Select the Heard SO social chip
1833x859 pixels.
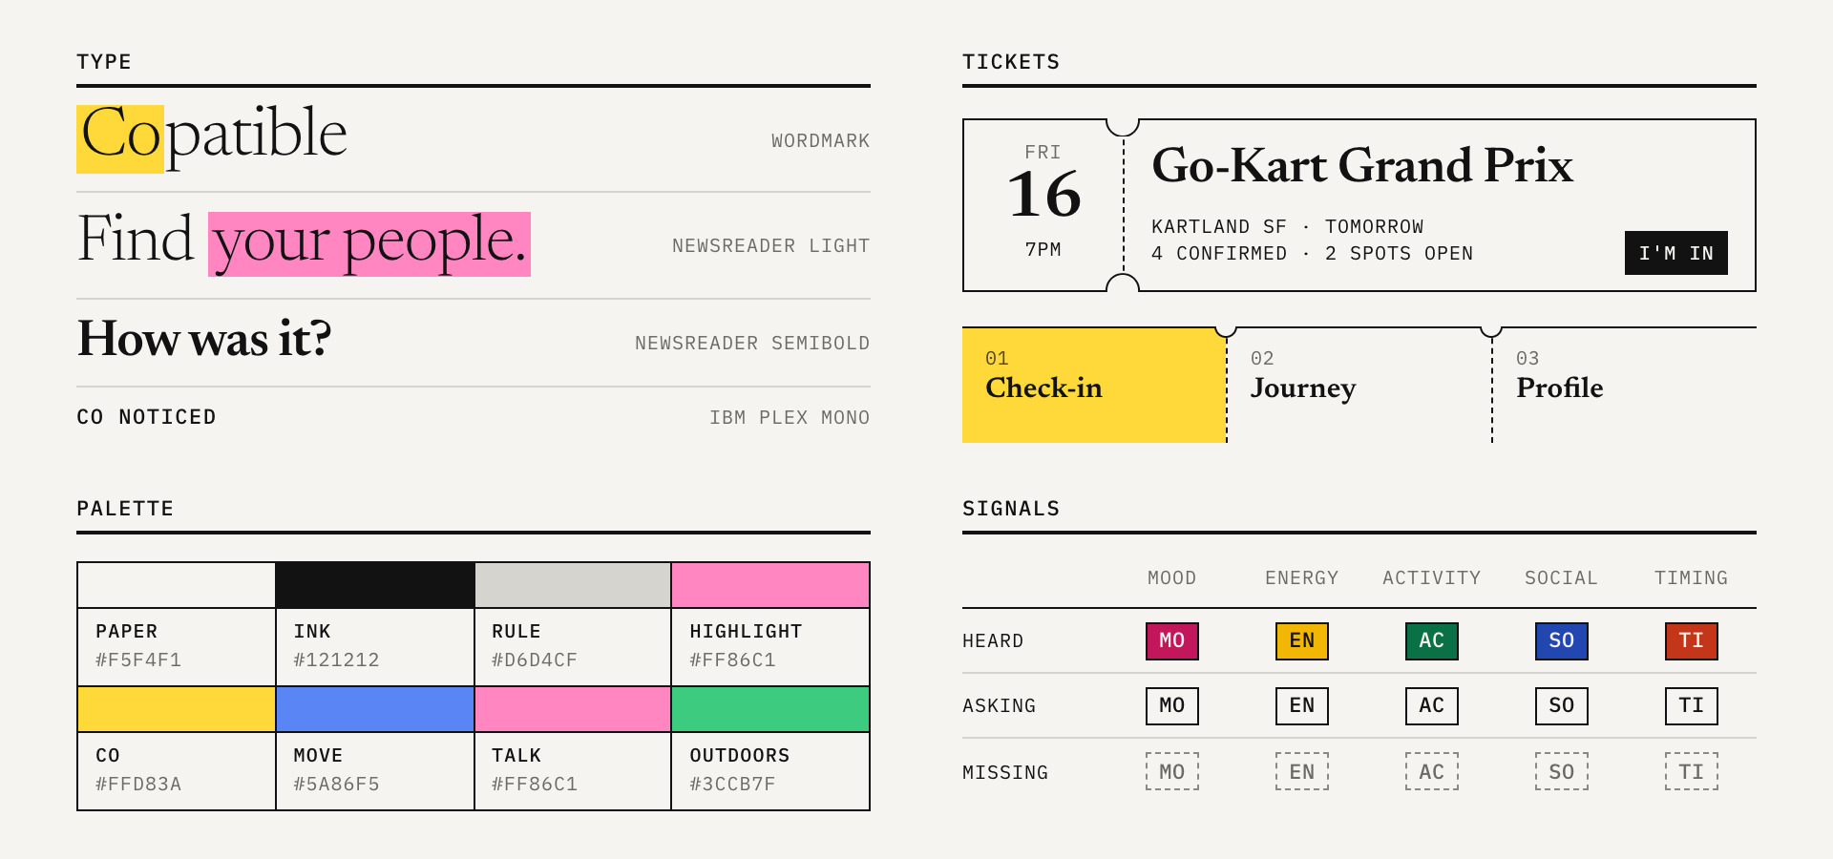click(x=1562, y=640)
